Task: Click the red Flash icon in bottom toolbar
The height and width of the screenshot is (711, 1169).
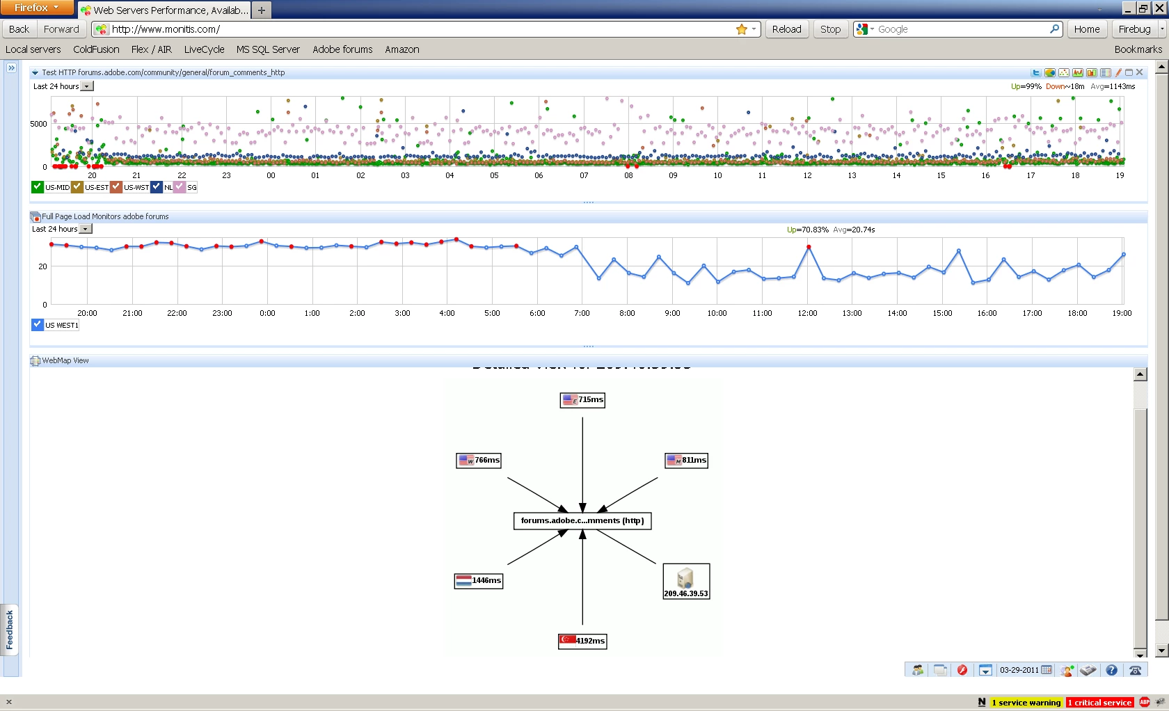Action: [962, 670]
